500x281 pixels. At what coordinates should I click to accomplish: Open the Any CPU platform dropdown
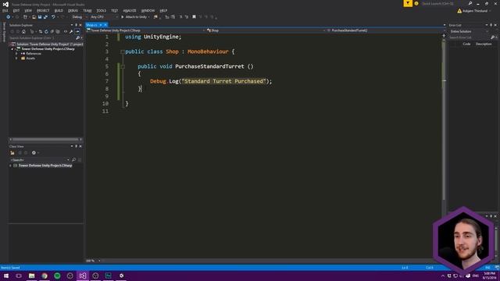click(104, 17)
